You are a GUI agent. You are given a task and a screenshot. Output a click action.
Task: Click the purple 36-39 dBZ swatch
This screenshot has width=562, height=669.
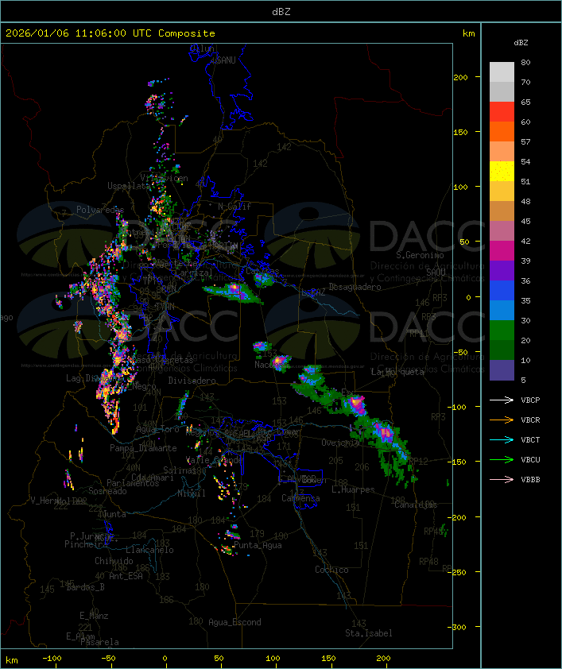502,270
